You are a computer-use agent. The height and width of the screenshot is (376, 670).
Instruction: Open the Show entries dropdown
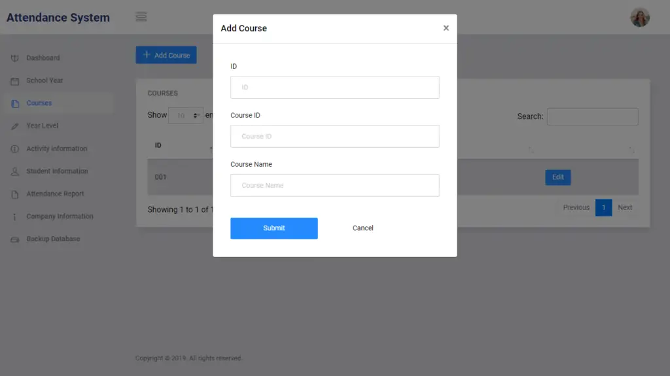(185, 115)
